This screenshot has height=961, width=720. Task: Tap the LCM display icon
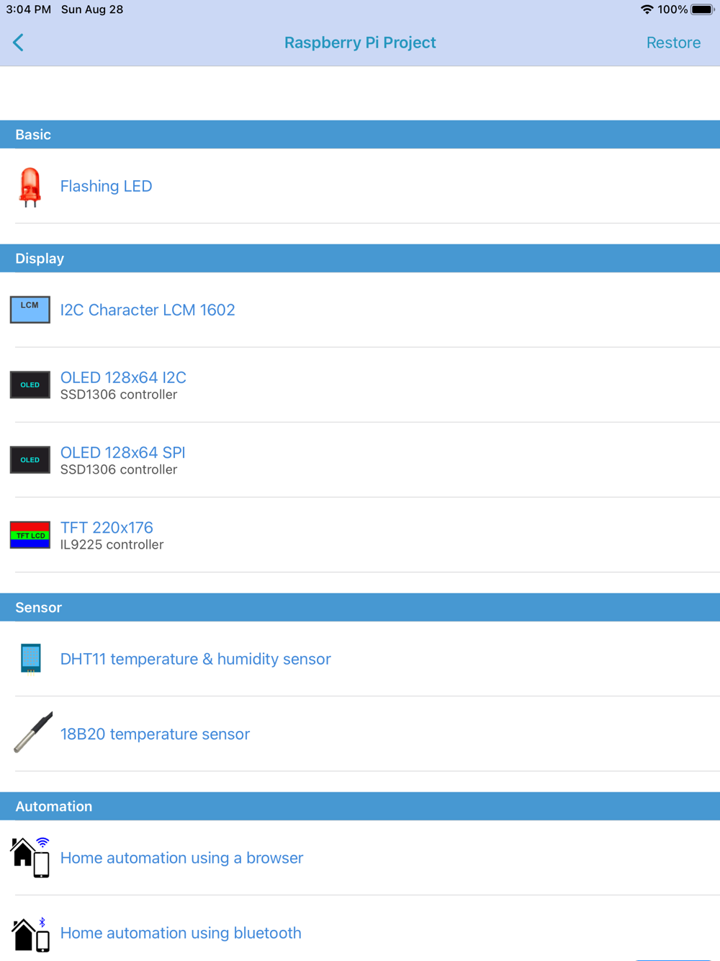click(x=30, y=310)
